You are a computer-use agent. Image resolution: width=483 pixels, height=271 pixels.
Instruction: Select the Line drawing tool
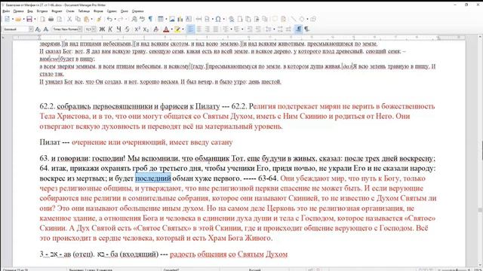click(x=294, y=19)
